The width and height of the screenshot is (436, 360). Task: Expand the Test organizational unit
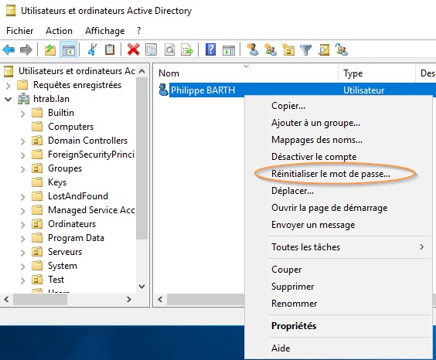23,280
